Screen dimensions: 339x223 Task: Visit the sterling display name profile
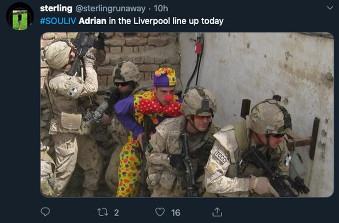pyautogui.click(x=56, y=9)
